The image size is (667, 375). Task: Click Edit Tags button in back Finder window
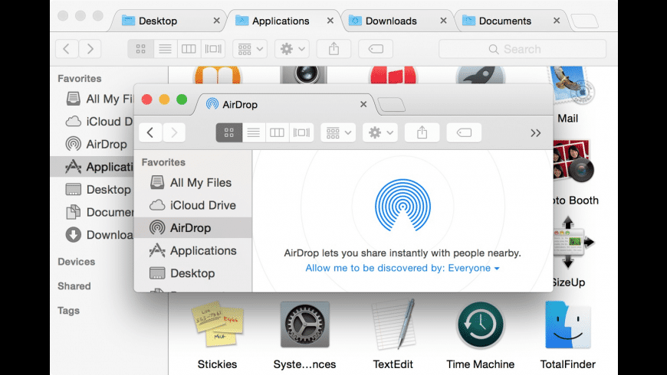click(x=376, y=49)
